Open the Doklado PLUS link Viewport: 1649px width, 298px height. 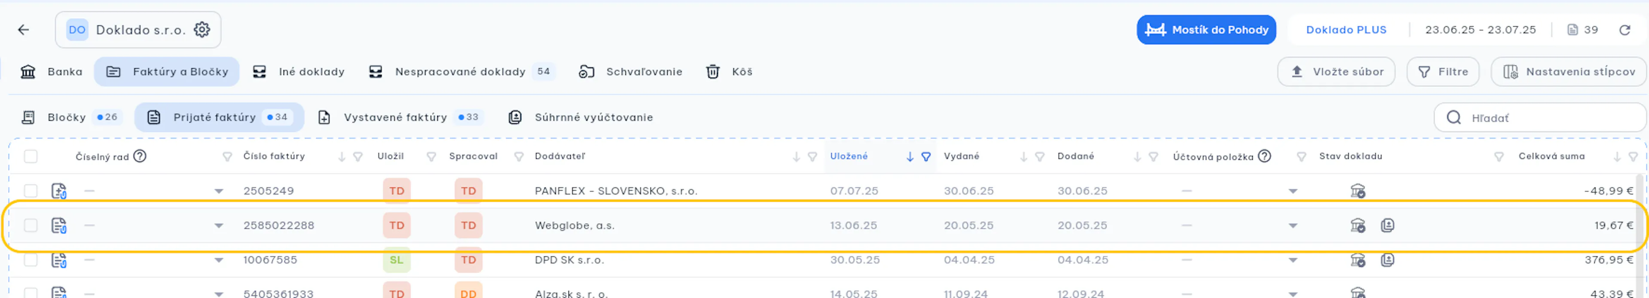[1345, 30]
